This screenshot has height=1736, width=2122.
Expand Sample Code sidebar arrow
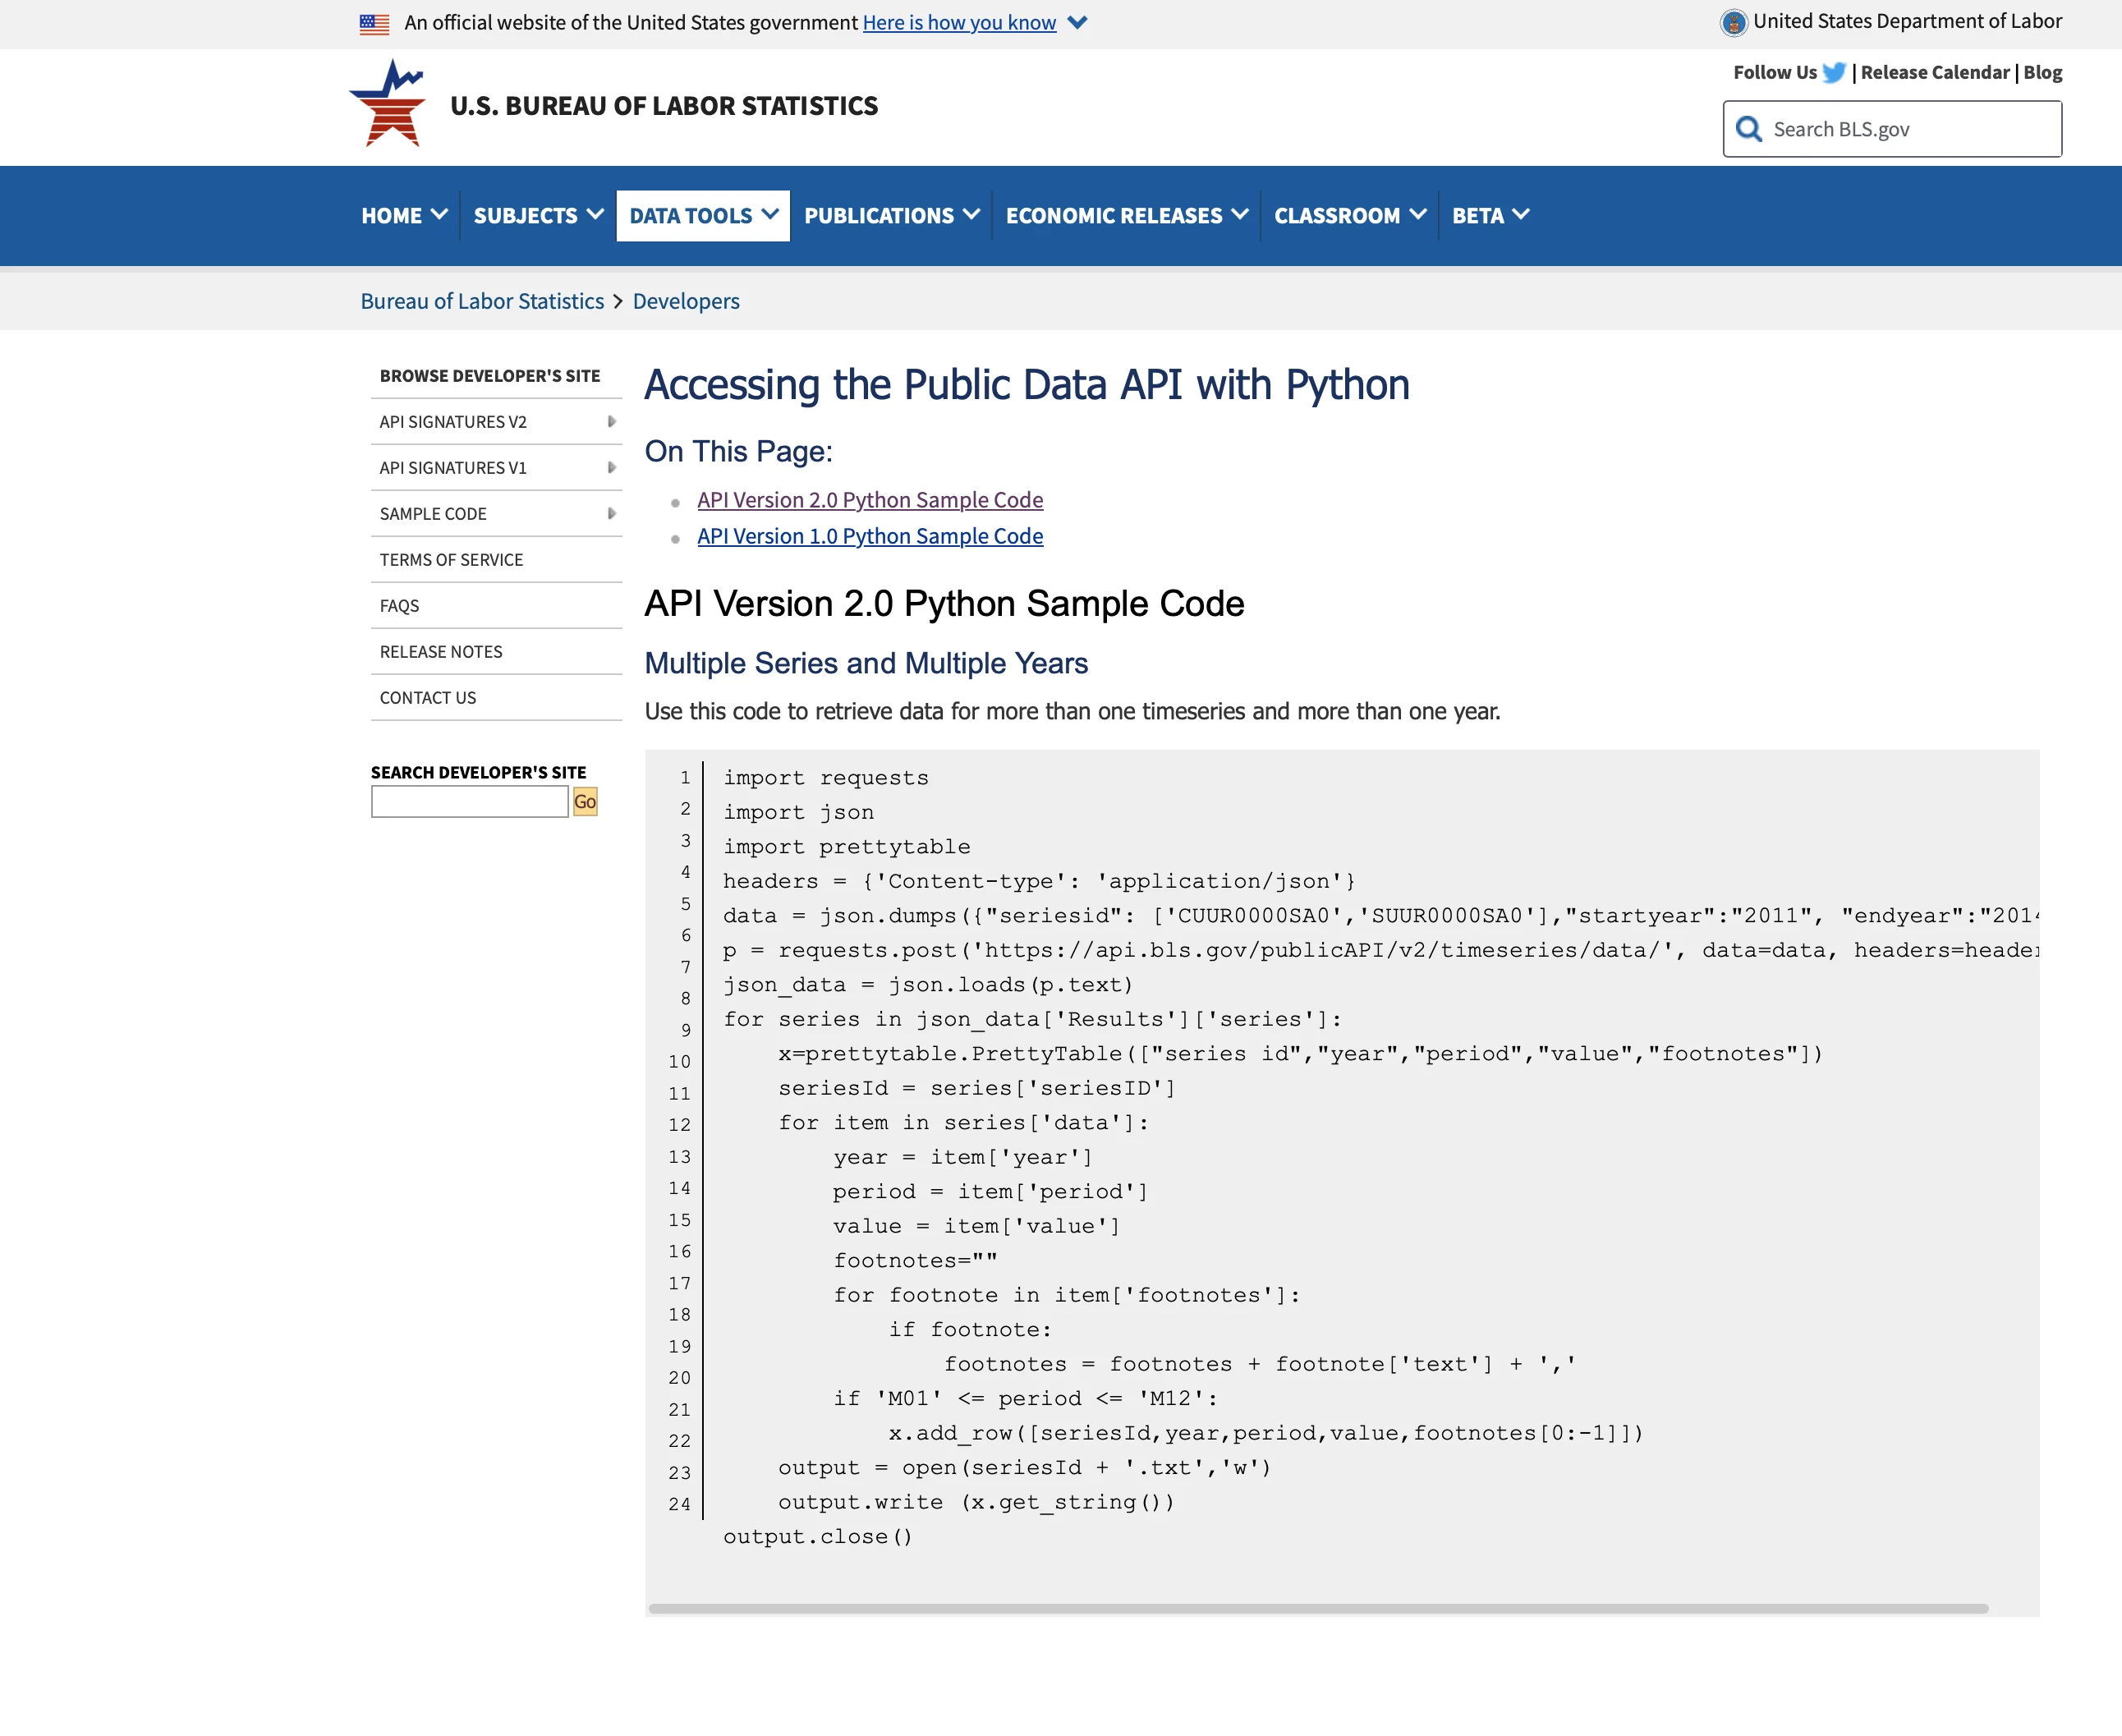[611, 514]
